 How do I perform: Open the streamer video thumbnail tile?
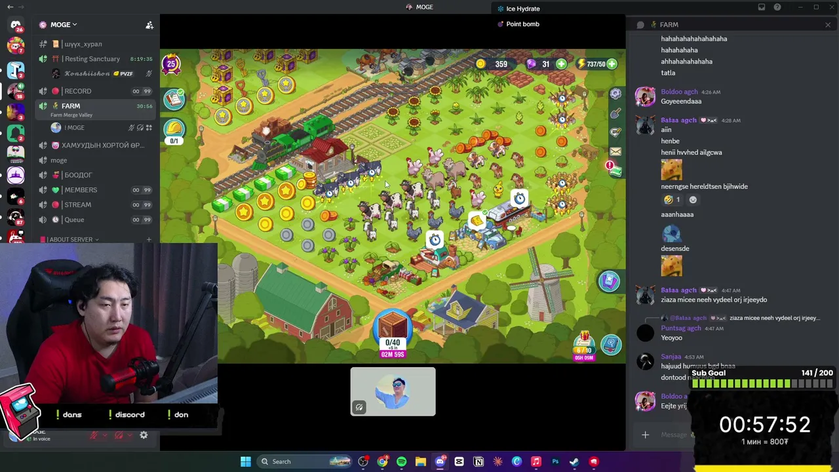point(393,391)
